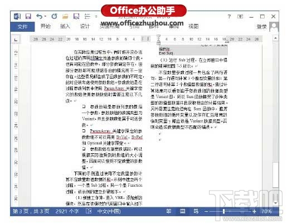Click the underlined word ByVal
The width and height of the screenshot is (287, 224).
coord(122,137)
